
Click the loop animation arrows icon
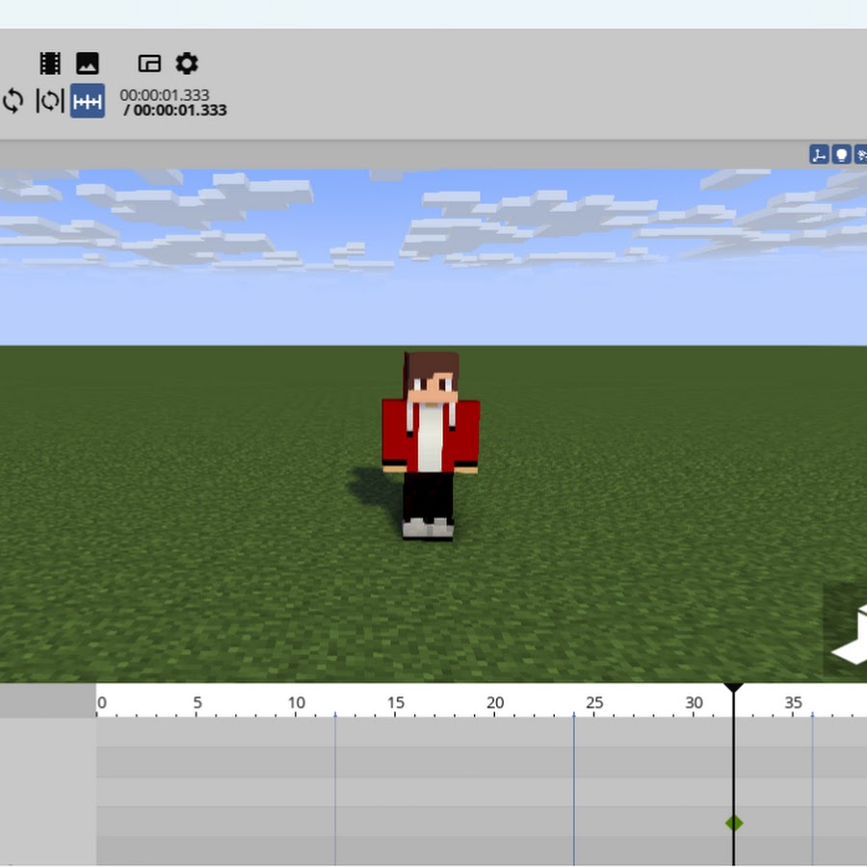13,101
